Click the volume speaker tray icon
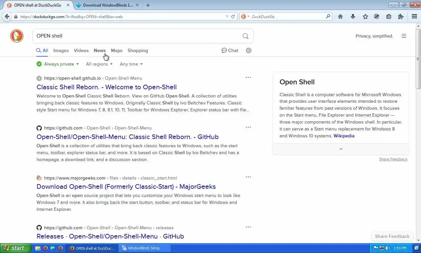Viewport: 421px width, 253px height. point(388,248)
